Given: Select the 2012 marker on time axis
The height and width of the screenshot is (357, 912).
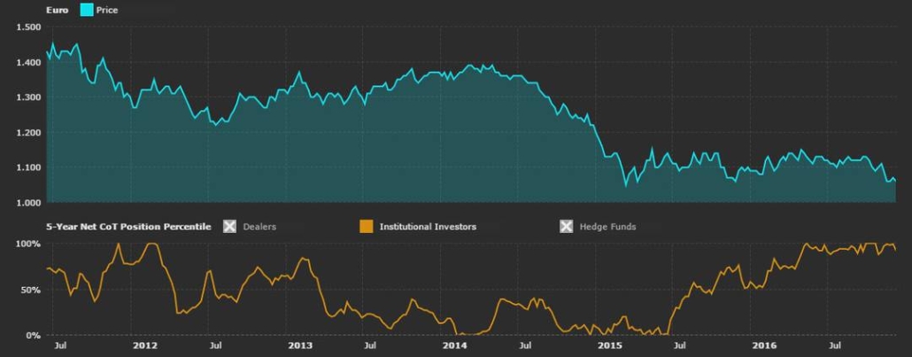Looking at the screenshot, I should [144, 345].
